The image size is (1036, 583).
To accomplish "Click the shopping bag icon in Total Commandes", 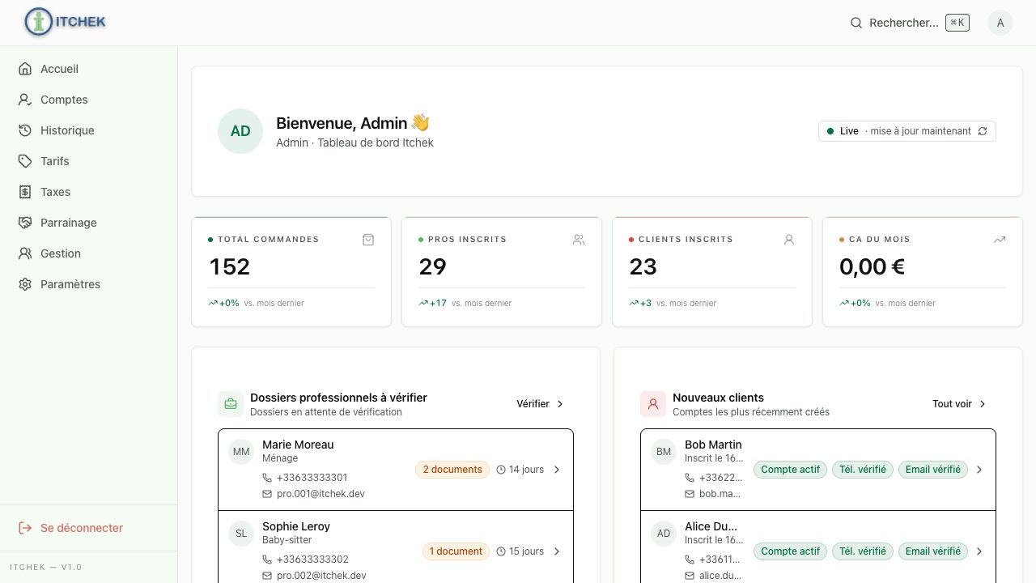I will (368, 240).
